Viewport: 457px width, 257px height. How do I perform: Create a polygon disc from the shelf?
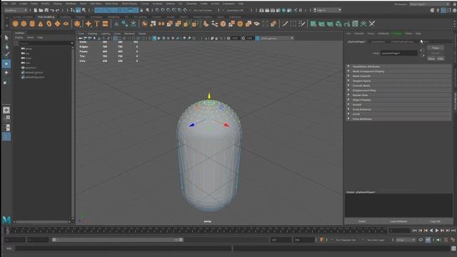(x=66, y=24)
